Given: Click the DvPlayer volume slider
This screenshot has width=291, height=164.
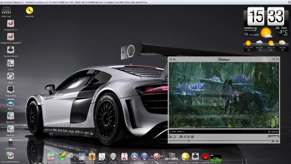Looking at the screenshot, I should coord(274,136).
